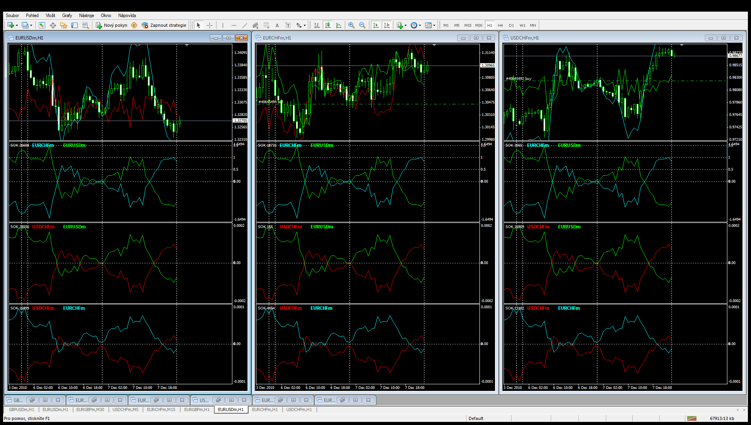
Task: Toggle the Zapnout strategie button
Action: pyautogui.click(x=164, y=25)
